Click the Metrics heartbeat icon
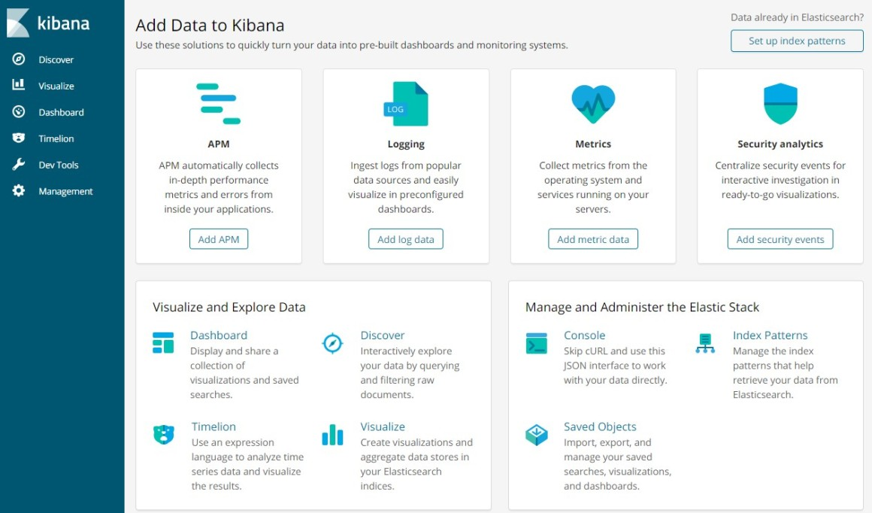The height and width of the screenshot is (513, 872). click(x=593, y=104)
